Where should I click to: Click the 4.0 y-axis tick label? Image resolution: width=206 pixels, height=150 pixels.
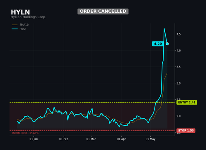(178, 51)
